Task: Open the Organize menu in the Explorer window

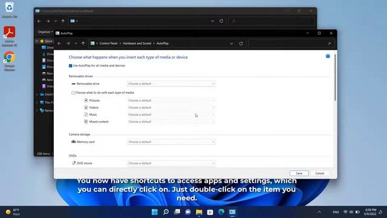Action: [x=45, y=32]
